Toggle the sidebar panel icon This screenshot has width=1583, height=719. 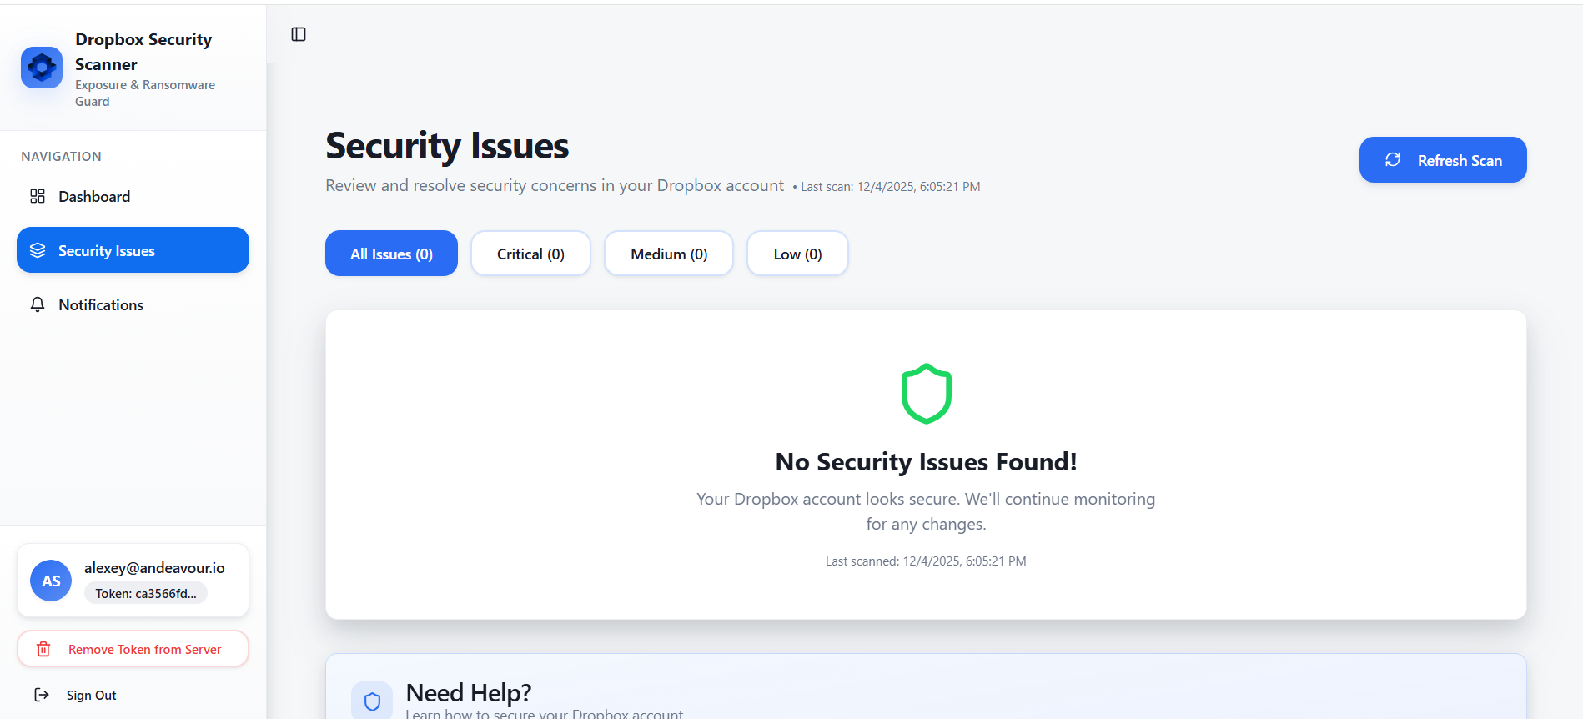point(299,34)
